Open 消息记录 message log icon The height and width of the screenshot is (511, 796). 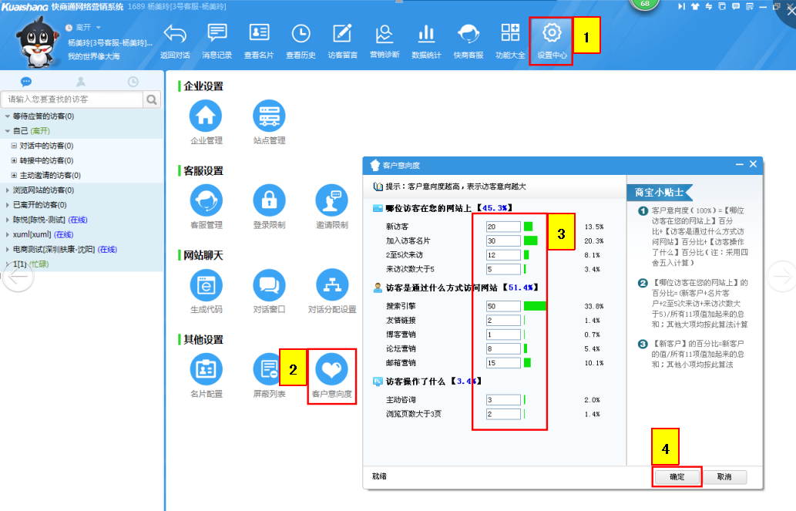[x=217, y=35]
